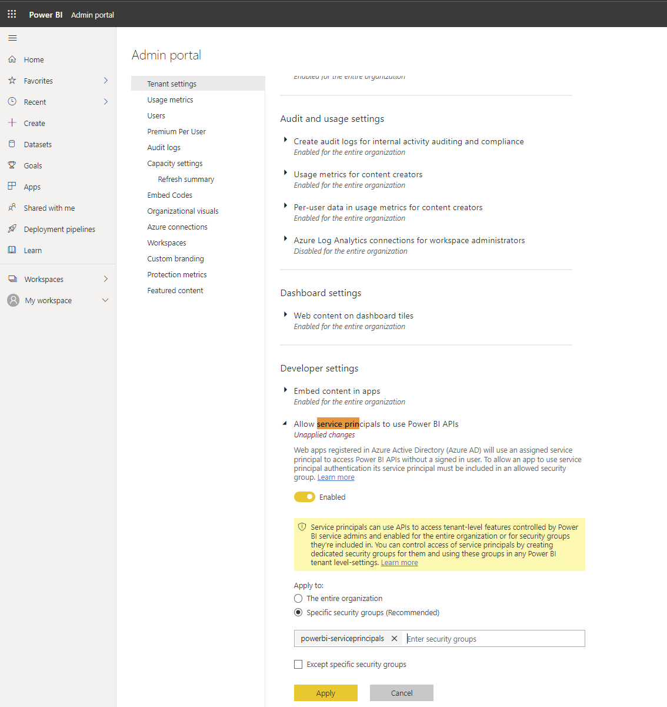Select 'The entire organization' radio button
Image resolution: width=667 pixels, height=707 pixels.
click(x=298, y=598)
